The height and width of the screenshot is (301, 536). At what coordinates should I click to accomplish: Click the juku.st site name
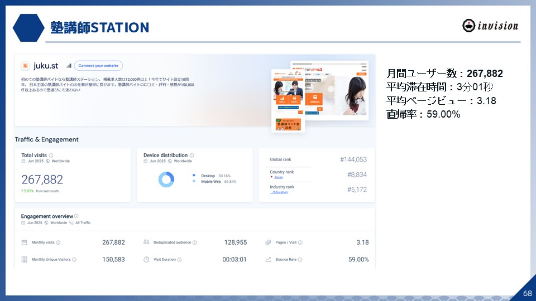click(x=46, y=66)
